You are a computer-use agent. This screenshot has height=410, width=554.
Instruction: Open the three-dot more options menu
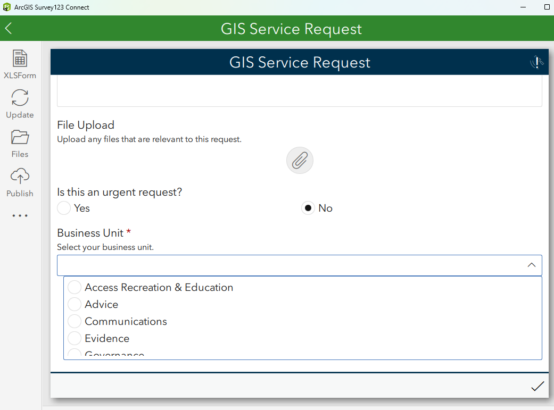point(20,215)
